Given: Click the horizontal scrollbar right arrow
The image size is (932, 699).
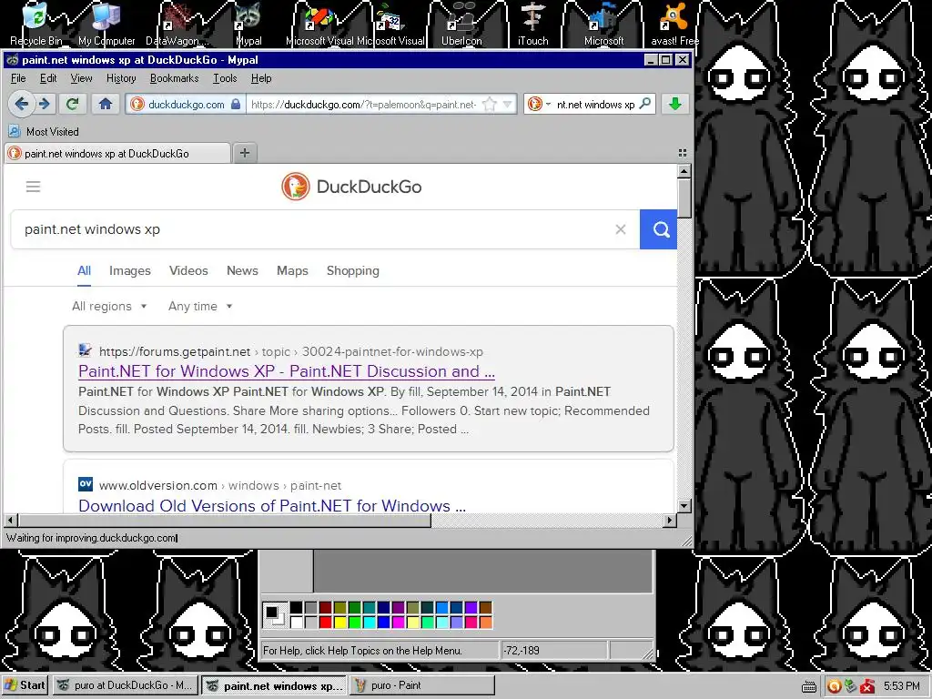Looking at the screenshot, I should point(670,520).
